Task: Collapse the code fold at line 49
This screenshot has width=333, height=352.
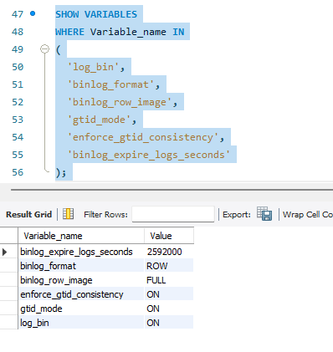Action: [x=44, y=49]
